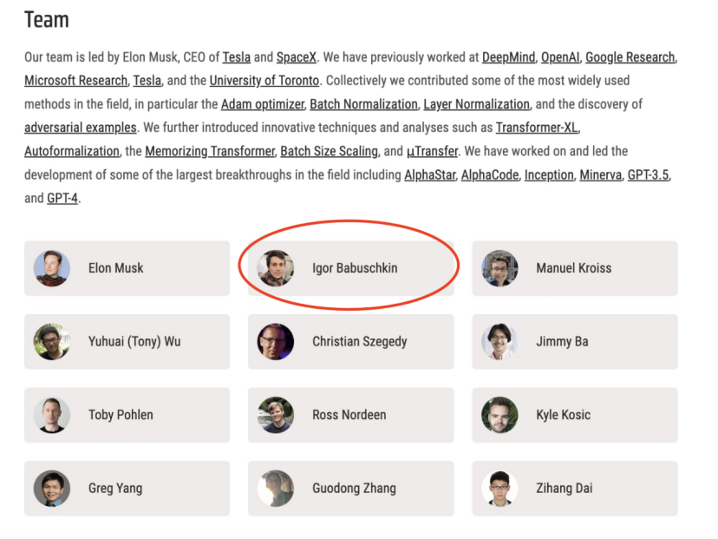Click the profile photo beside Manuel Kroiss's name

pyautogui.click(x=499, y=268)
